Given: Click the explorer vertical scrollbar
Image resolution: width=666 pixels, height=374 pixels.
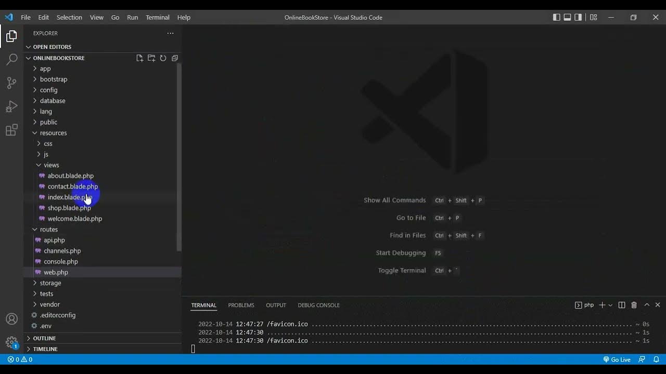Looking at the screenshot, I should click(x=179, y=157).
